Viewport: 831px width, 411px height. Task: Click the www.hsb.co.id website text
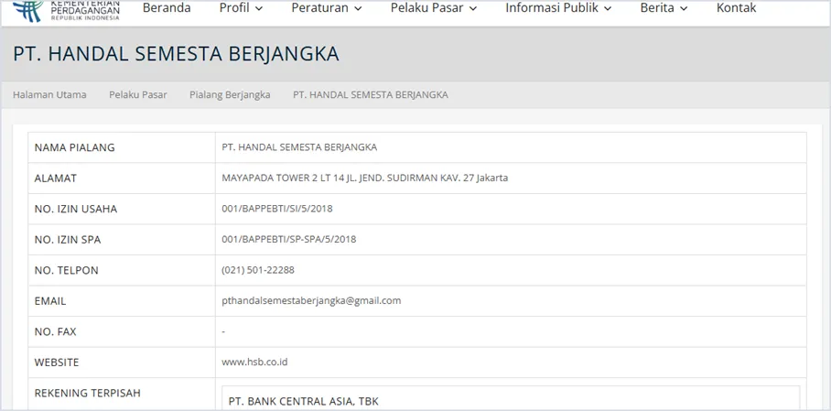[x=254, y=362]
